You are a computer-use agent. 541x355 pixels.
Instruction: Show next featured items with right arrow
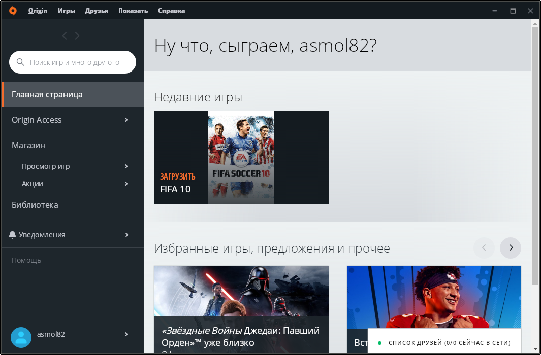(511, 248)
